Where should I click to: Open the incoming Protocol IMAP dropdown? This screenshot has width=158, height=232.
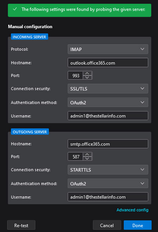108,49
